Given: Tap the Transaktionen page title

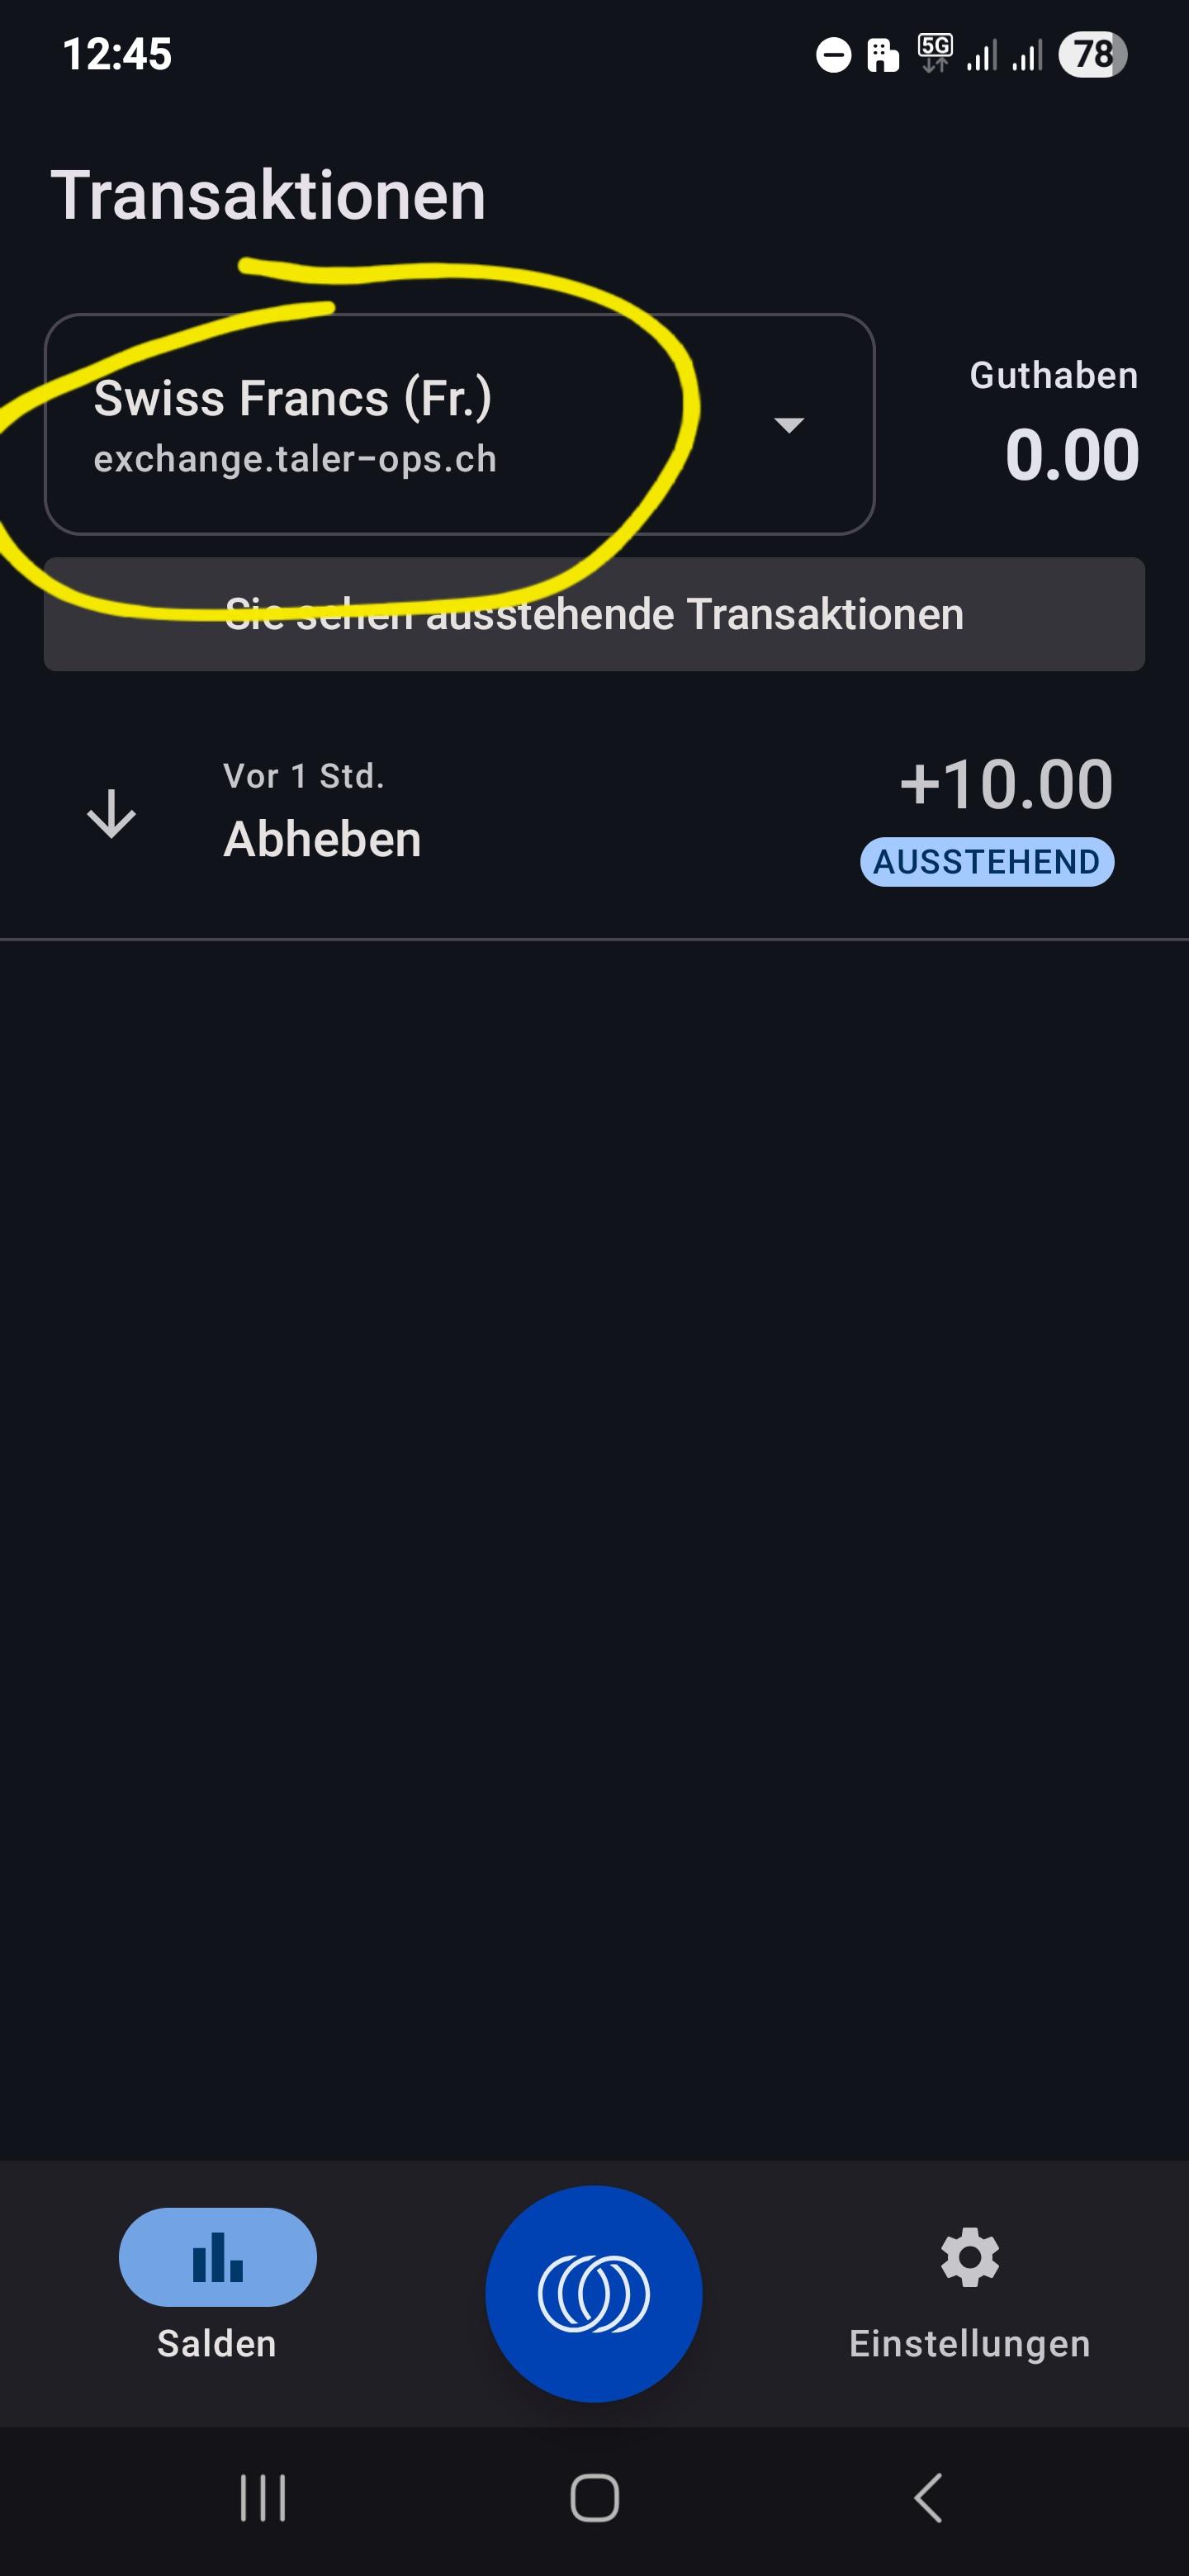Looking at the screenshot, I should pyautogui.click(x=268, y=195).
